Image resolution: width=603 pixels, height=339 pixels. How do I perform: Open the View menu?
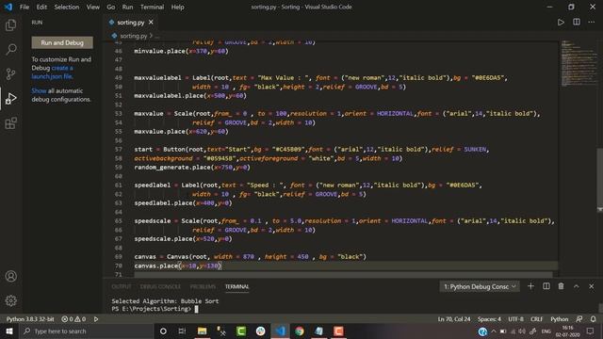pyautogui.click(x=92, y=7)
